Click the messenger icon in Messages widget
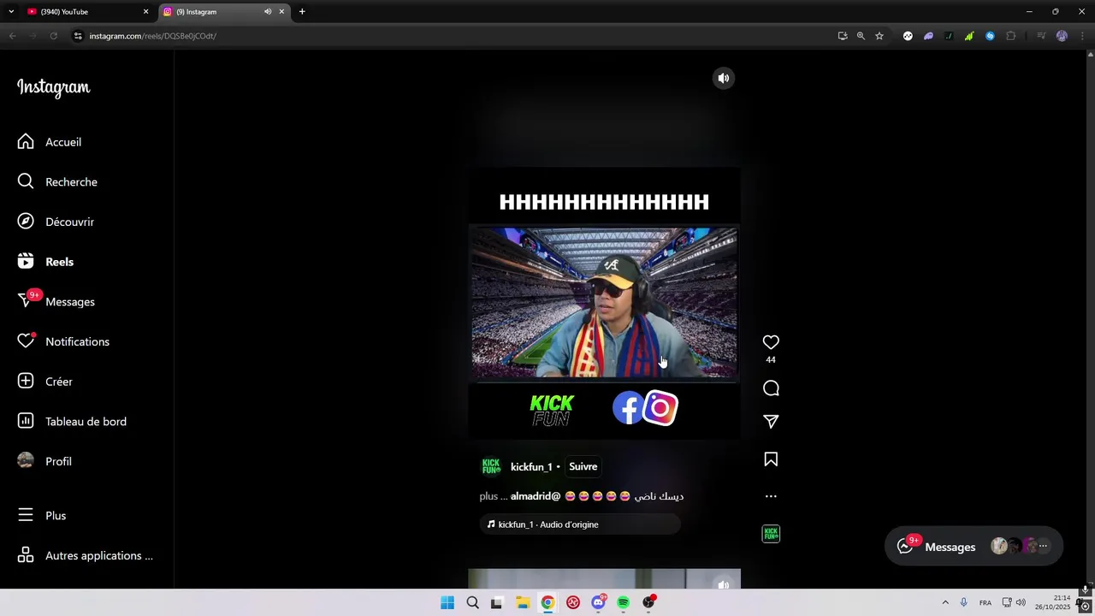This screenshot has height=616, width=1095. point(905,547)
